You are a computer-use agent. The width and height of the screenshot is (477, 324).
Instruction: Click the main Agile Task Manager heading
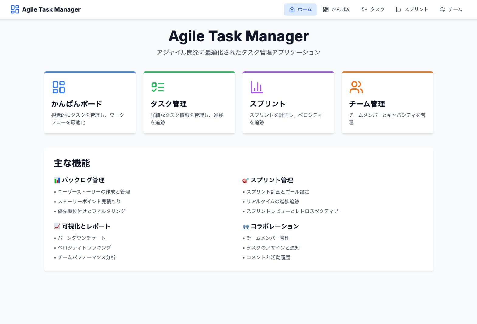coord(238,36)
